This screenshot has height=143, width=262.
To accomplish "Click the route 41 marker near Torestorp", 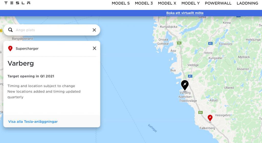I will (210, 43).
